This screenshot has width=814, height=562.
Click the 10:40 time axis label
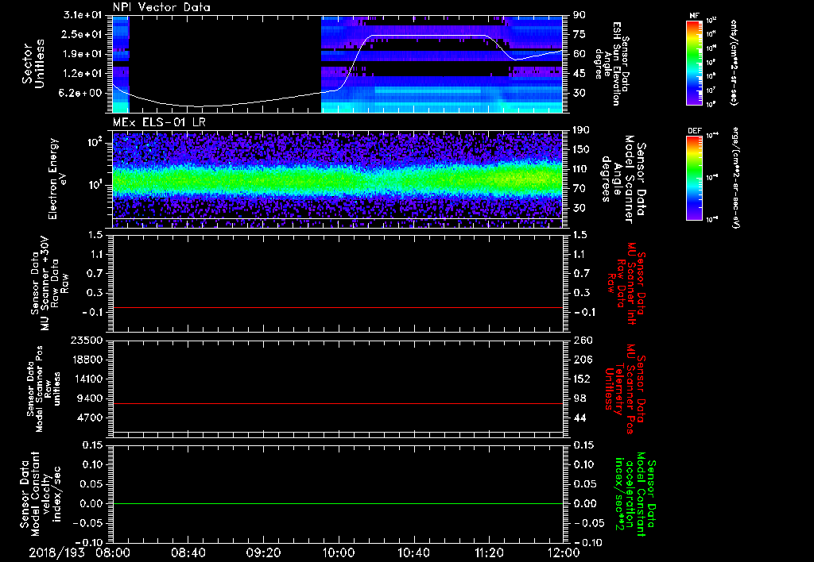click(x=413, y=552)
